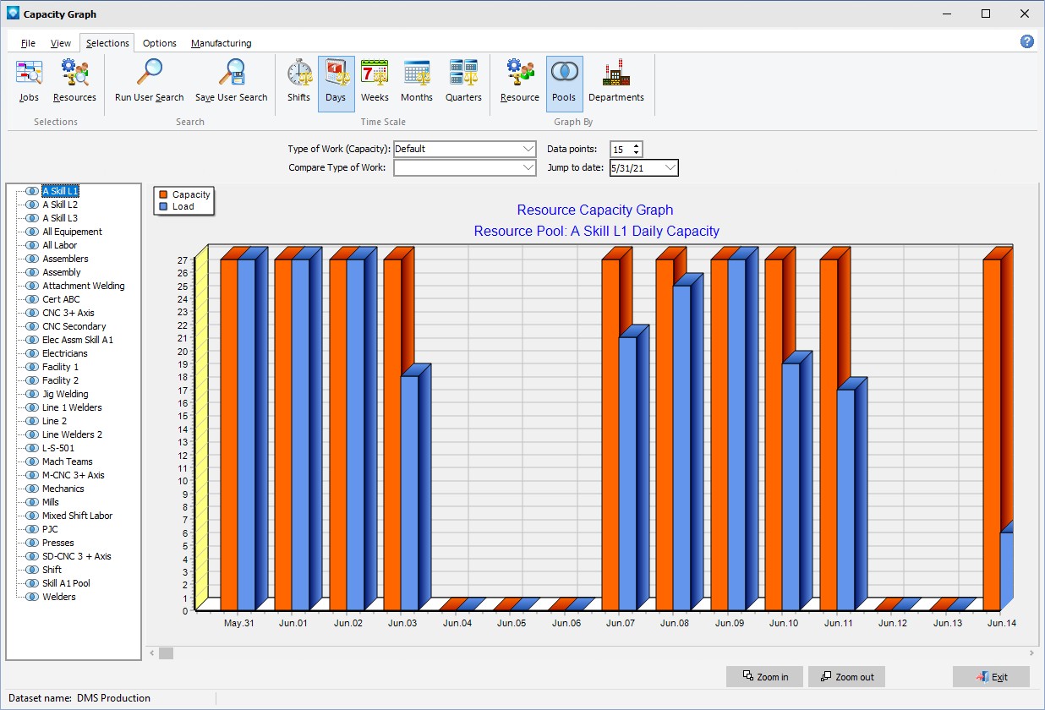
Task: Click the orange Capacity legend swatch
Action: (163, 194)
